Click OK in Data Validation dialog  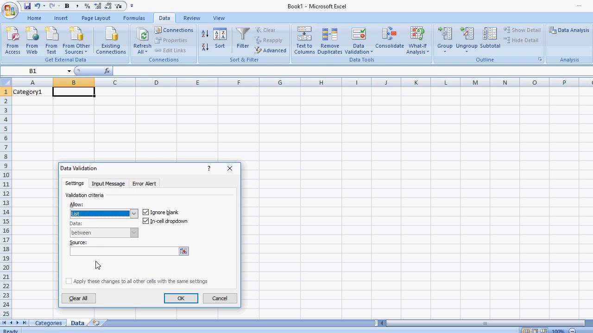click(181, 298)
